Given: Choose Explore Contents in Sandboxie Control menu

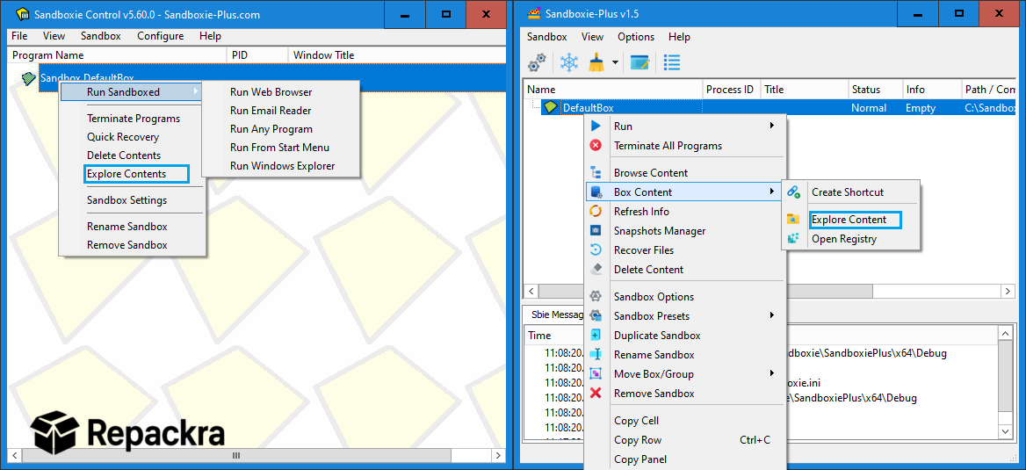Looking at the screenshot, I should click(x=126, y=173).
